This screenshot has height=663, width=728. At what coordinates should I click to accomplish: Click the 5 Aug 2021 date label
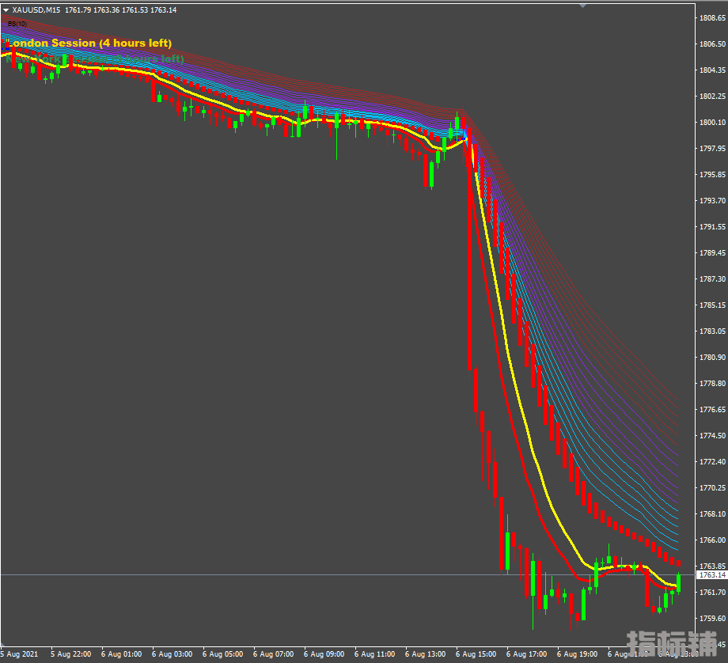coord(21,654)
